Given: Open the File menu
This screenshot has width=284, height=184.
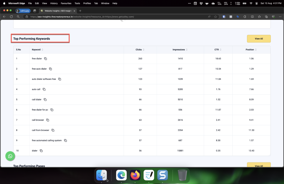Looking at the screenshot, I should (30, 3).
